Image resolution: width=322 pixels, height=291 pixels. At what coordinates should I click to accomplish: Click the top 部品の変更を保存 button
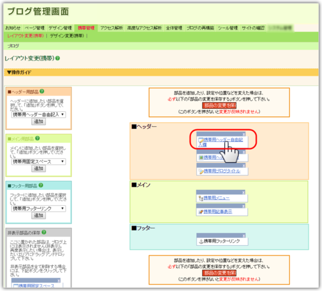coord(219,106)
